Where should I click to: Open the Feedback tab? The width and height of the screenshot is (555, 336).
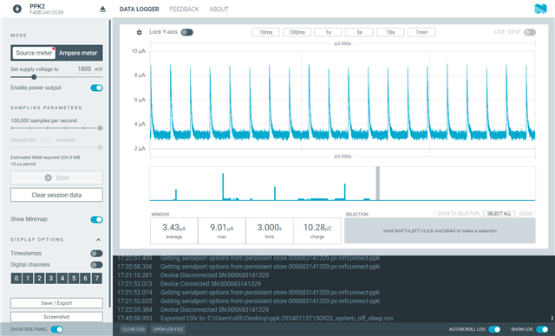(184, 10)
